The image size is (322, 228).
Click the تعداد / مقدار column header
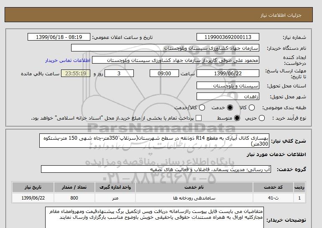coord(74,187)
